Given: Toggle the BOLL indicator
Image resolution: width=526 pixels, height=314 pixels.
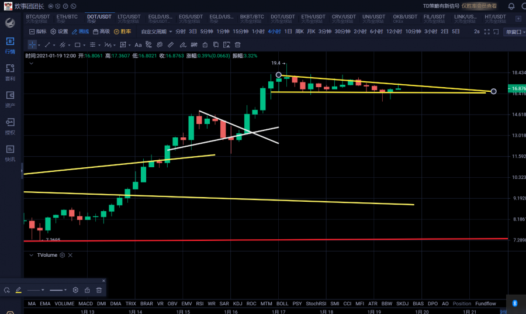Looking at the screenshot, I should [282, 303].
